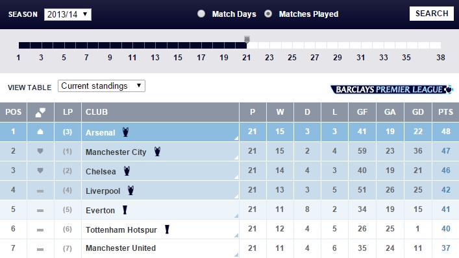Select the Matches Played radio button
This screenshot has width=459, height=258.
pos(268,14)
